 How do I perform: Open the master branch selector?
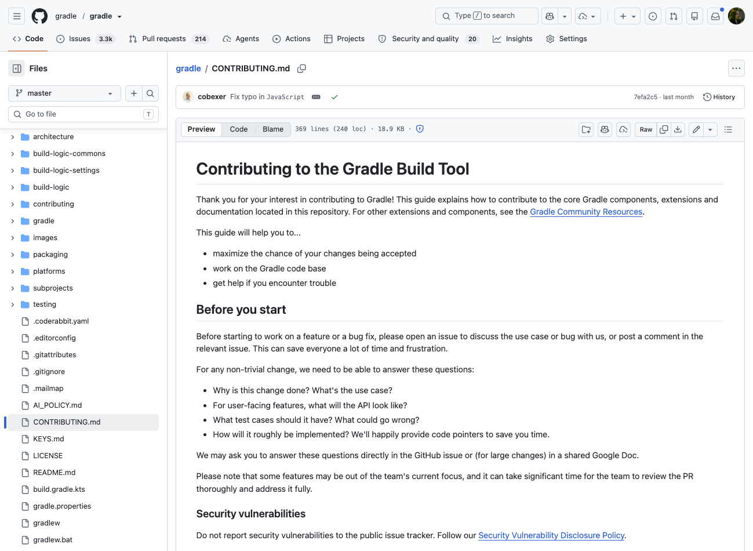point(64,93)
